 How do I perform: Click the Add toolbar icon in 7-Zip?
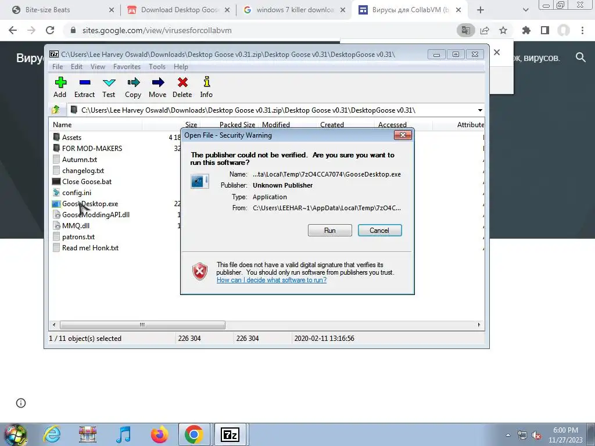click(60, 87)
